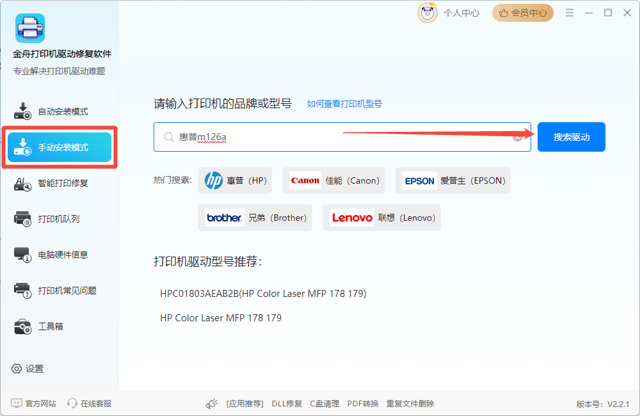Maximize the window
Viewport: 640px width, 416px height.
(608, 13)
